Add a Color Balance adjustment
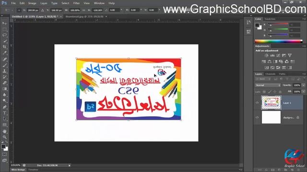Screen dimensions: 307x172 pos(270,62)
